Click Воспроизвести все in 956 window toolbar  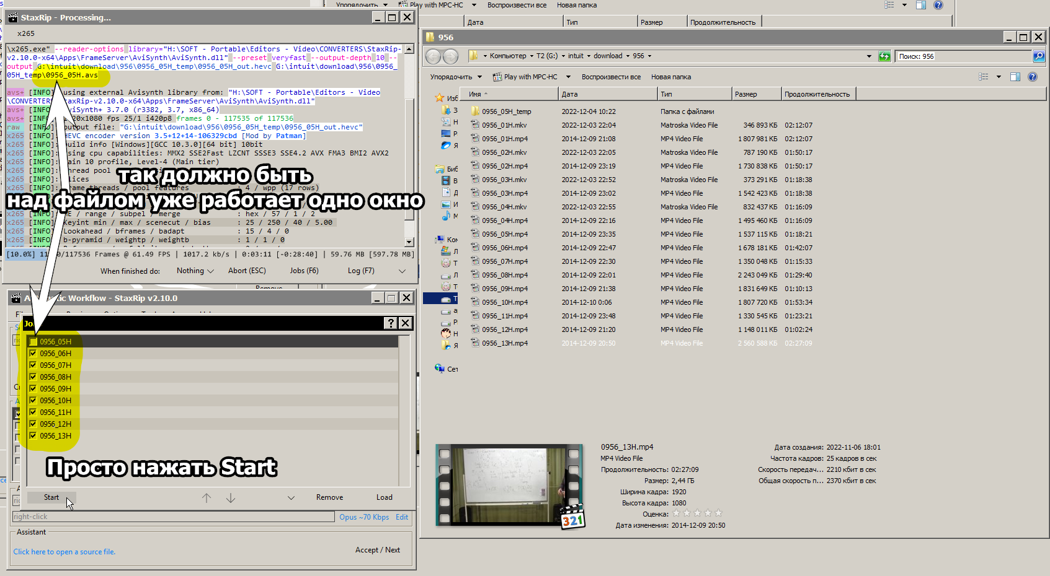click(x=611, y=77)
